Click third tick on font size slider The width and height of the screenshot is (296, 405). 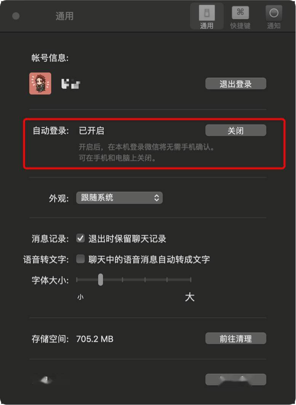(x=123, y=279)
